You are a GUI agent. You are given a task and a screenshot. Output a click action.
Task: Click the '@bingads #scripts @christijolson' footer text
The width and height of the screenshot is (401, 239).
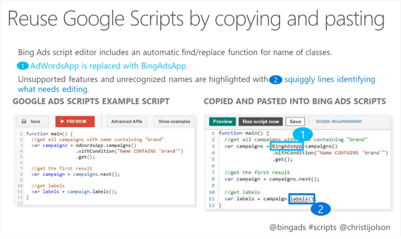coord(330,227)
